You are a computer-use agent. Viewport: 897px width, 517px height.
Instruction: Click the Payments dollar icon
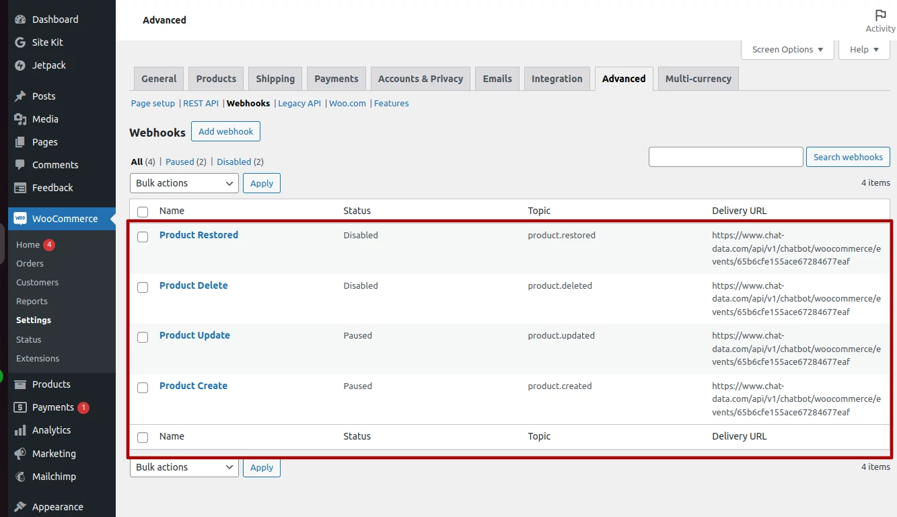tap(20, 407)
